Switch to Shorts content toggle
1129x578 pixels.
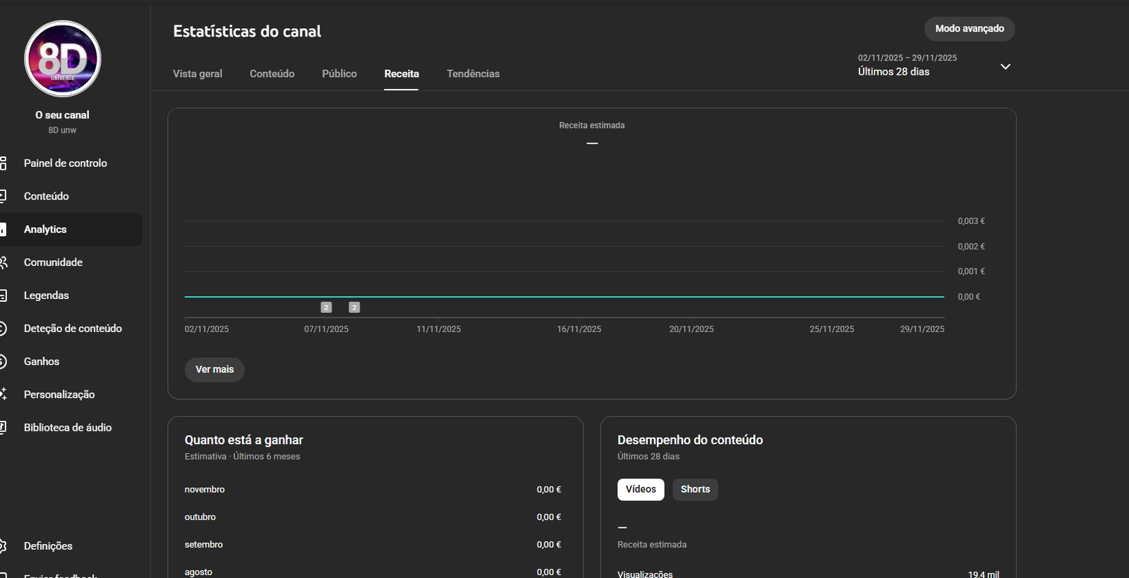click(695, 489)
